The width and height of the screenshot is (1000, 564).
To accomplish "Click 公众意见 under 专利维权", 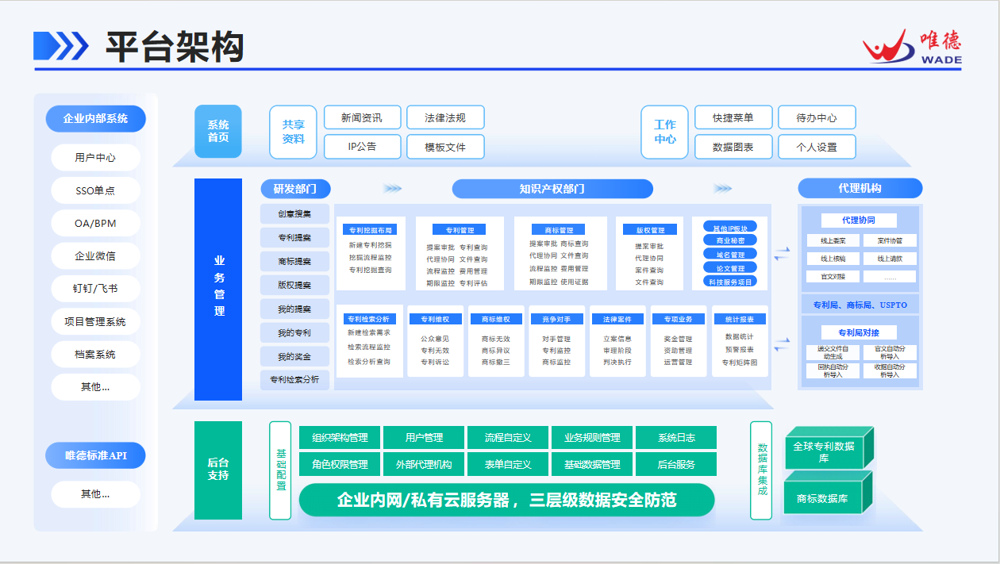I will click(435, 339).
